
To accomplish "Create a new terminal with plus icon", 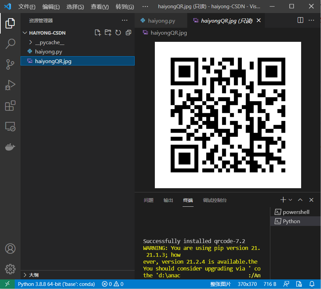I will (283, 200).
